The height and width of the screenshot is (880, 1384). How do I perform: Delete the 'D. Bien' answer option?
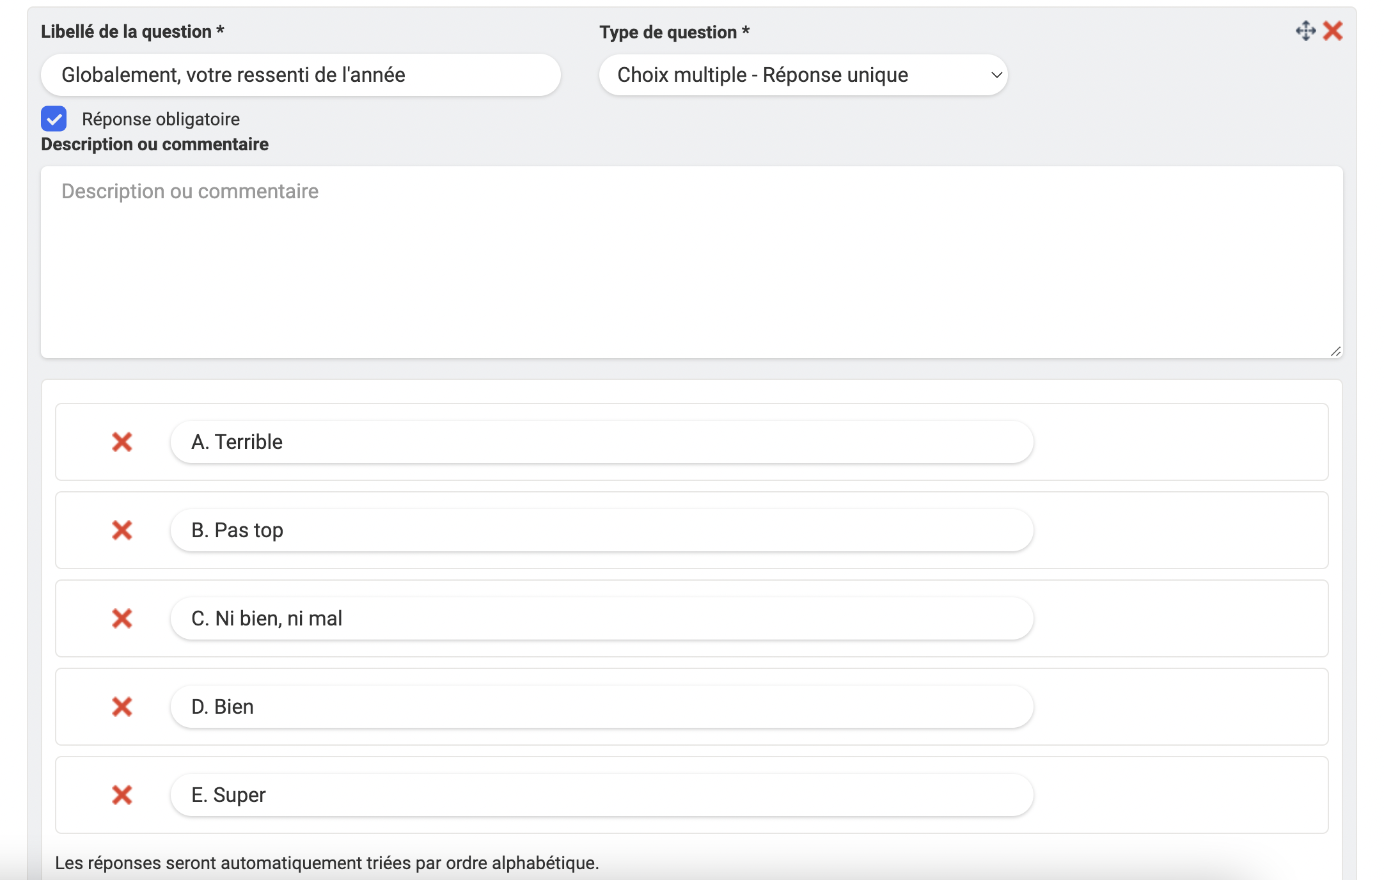[x=122, y=707]
